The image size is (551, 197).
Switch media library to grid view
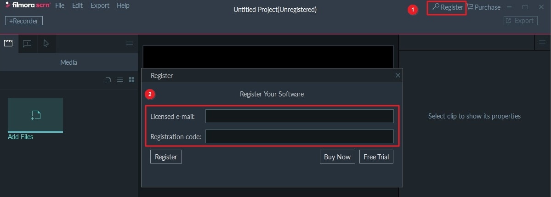click(x=132, y=80)
